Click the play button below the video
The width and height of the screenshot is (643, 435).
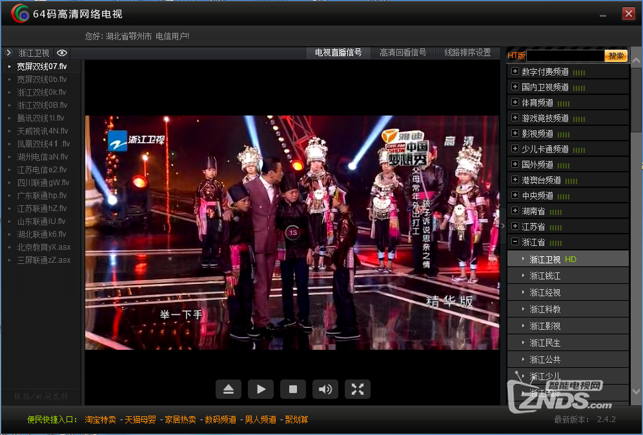click(261, 389)
